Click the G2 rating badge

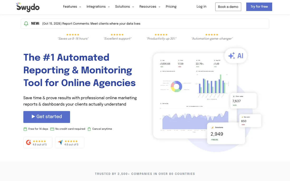coord(38,142)
